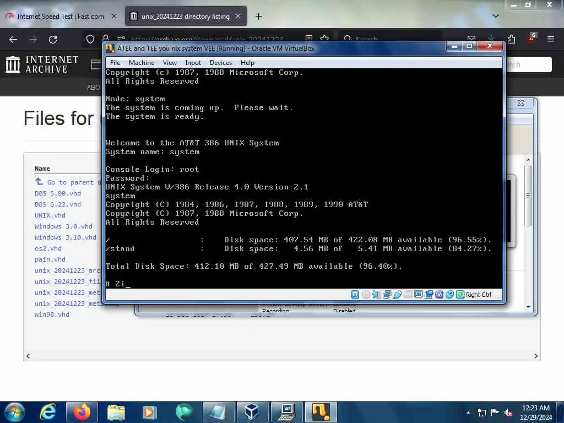Screen dimensions: 564x423
Task: Open the Firefox hamburger application menu
Action: pos(551,39)
